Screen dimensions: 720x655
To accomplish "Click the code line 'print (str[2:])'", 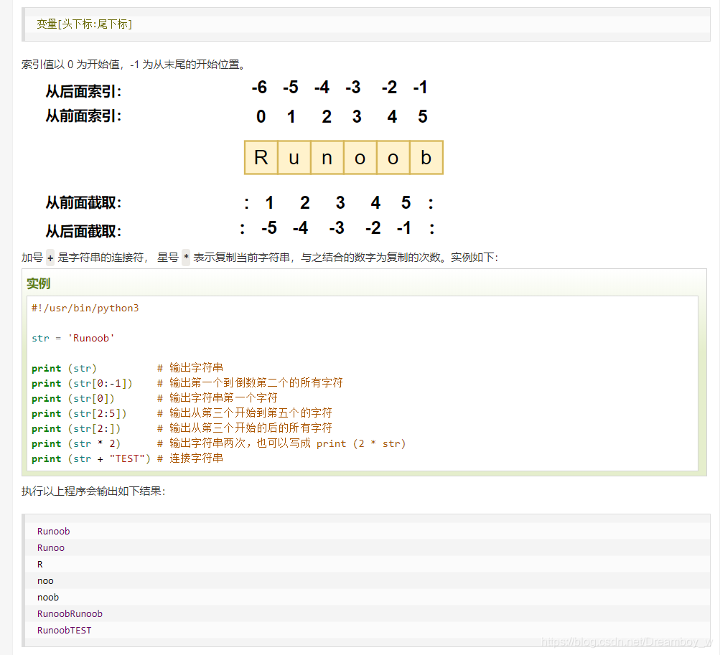I will [76, 429].
